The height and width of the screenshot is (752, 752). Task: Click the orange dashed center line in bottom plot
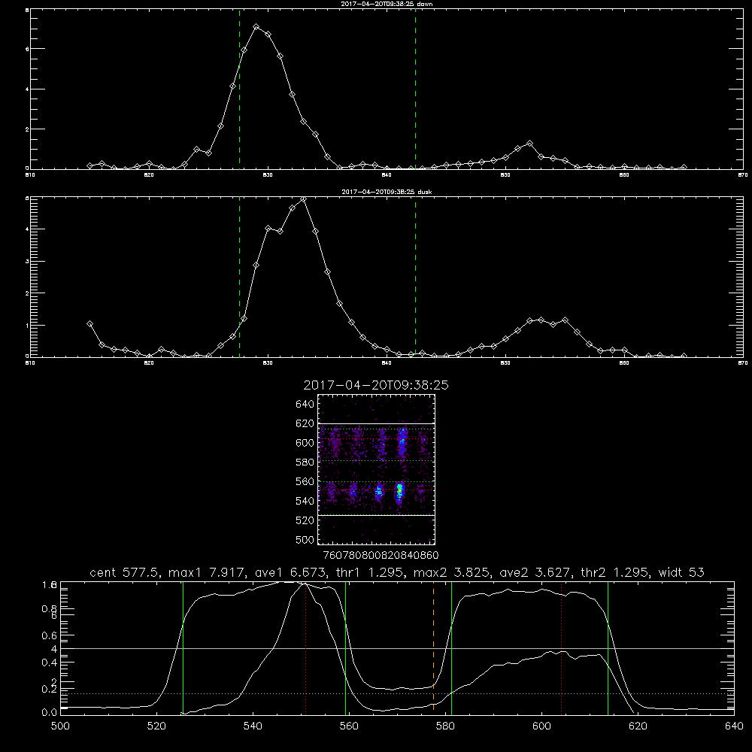[x=434, y=647]
